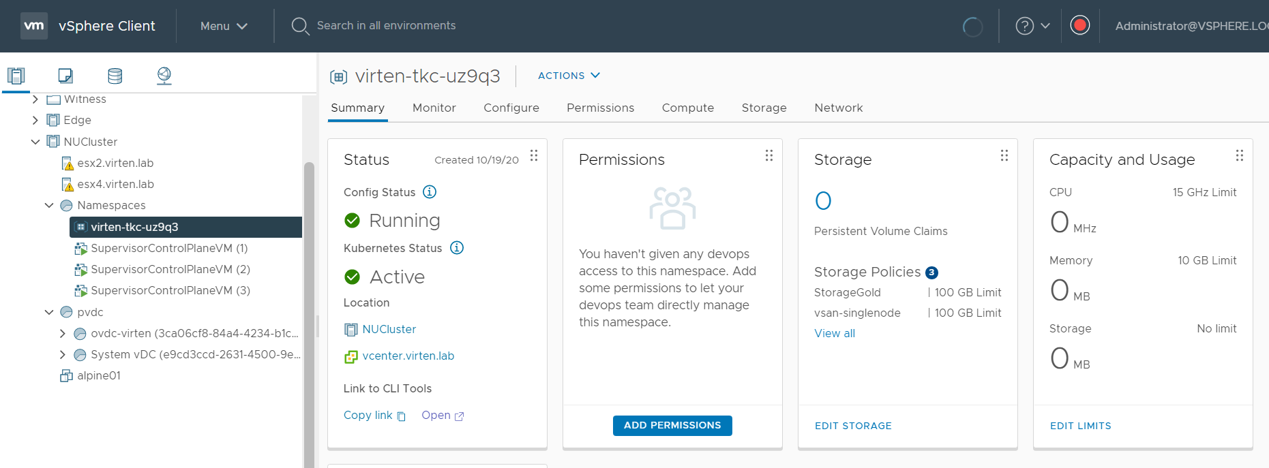Screen dimensions: 1269x468
Task: Switch to VMs and Templates inventory view
Action: [x=65, y=76]
